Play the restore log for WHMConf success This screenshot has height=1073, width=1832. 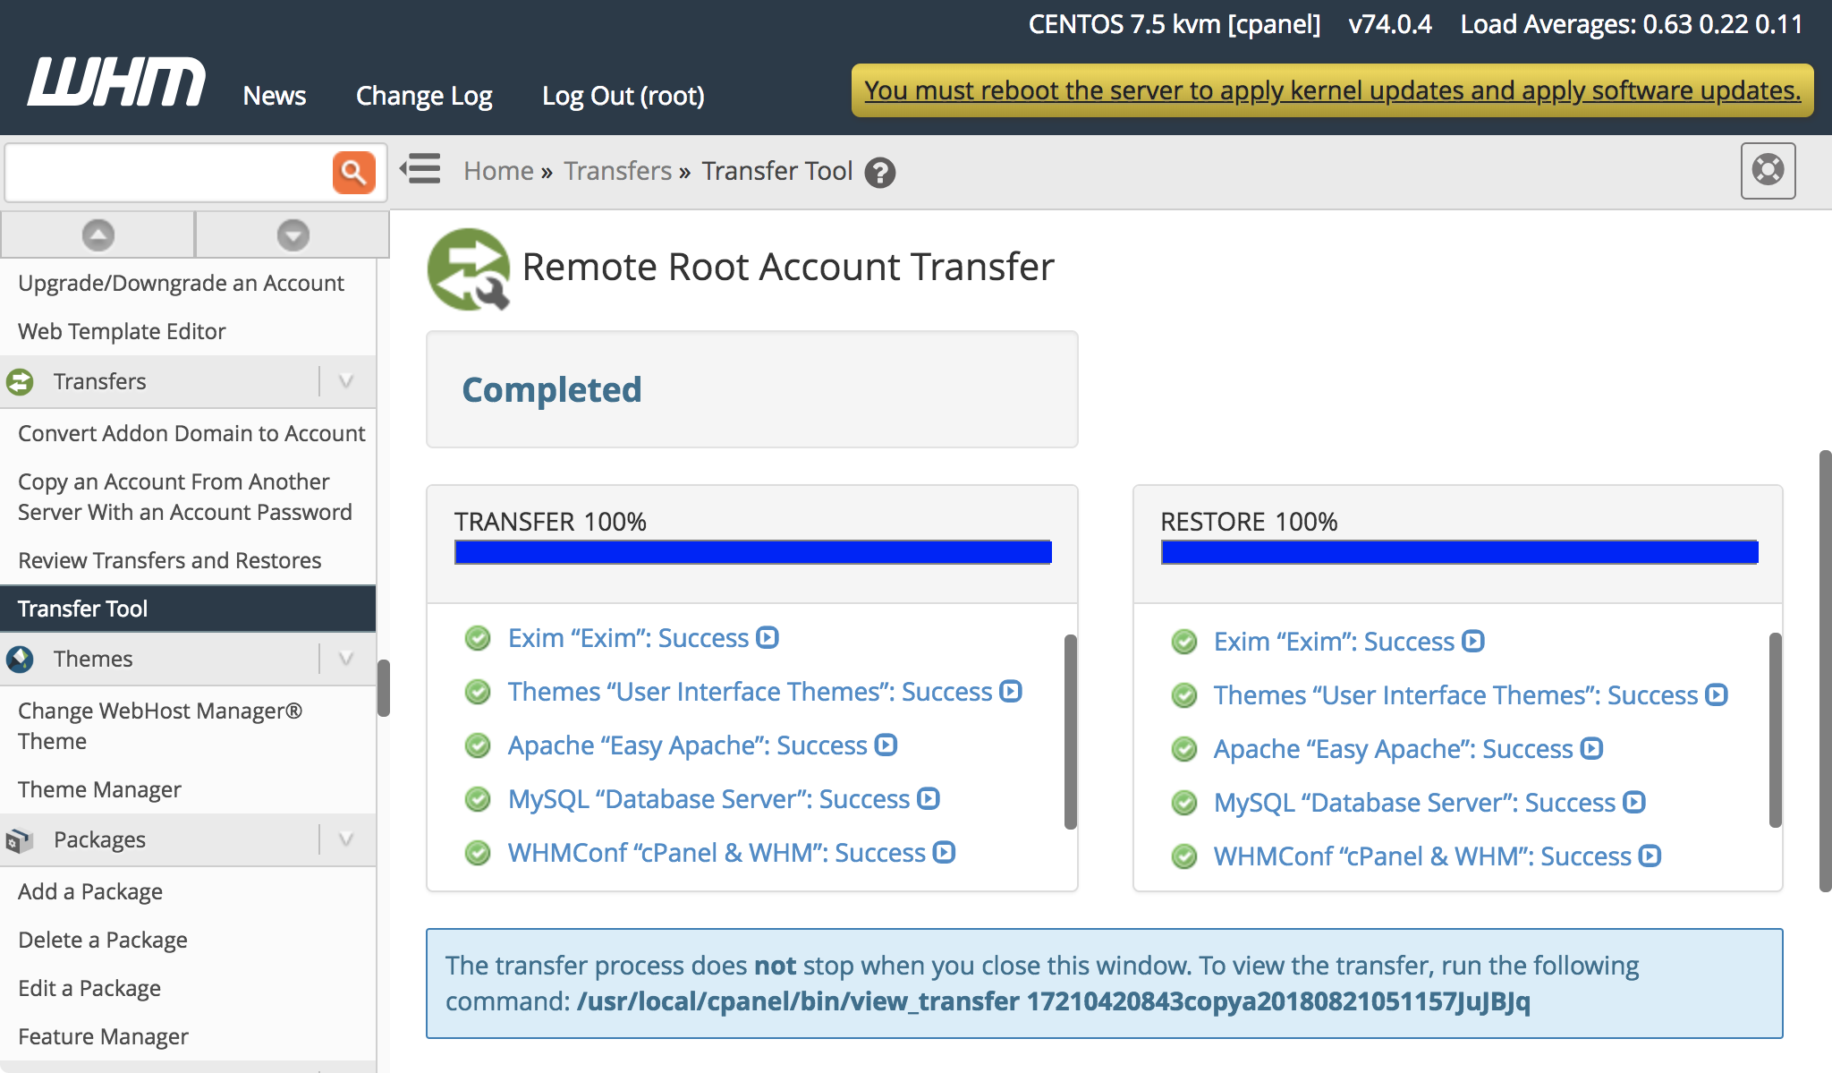coord(1648,856)
